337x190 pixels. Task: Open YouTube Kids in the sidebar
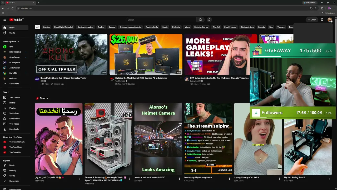click(x=15, y=152)
